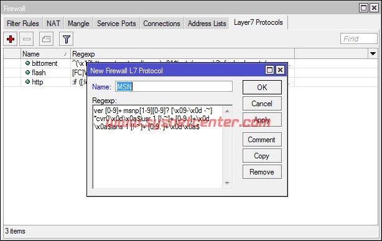Viewport: 382px width, 241px height.
Task: Select the Layer7 Protocols tab
Action: [258, 22]
